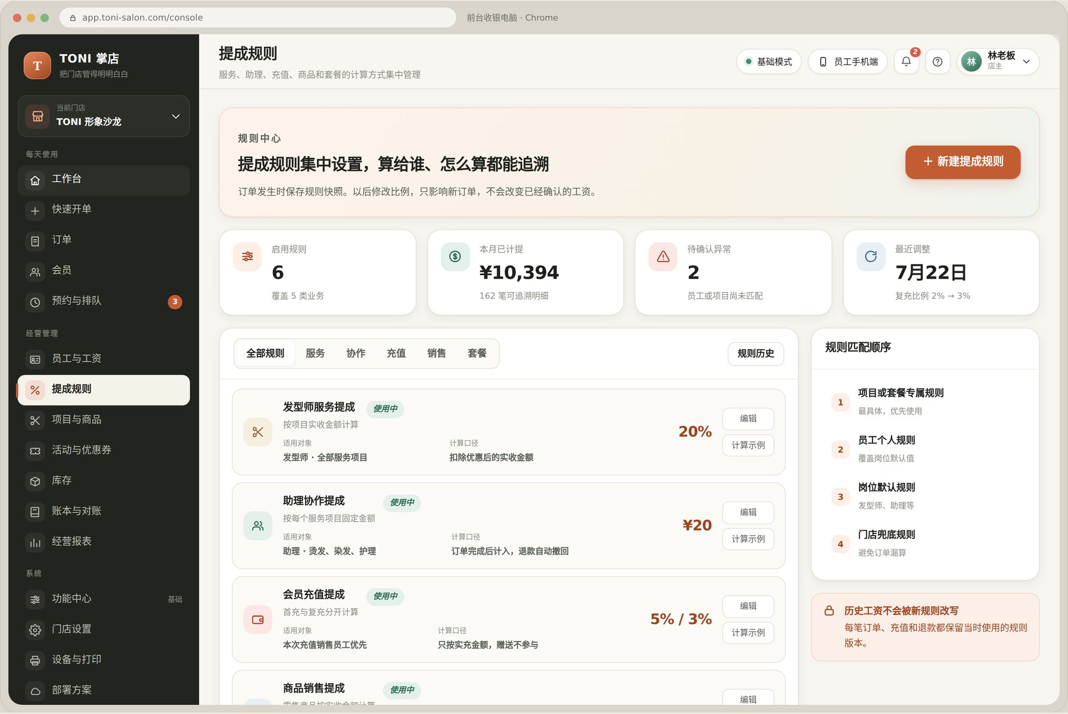This screenshot has height=714, width=1068.
Task: Open the notification bell icon
Action: tap(906, 61)
